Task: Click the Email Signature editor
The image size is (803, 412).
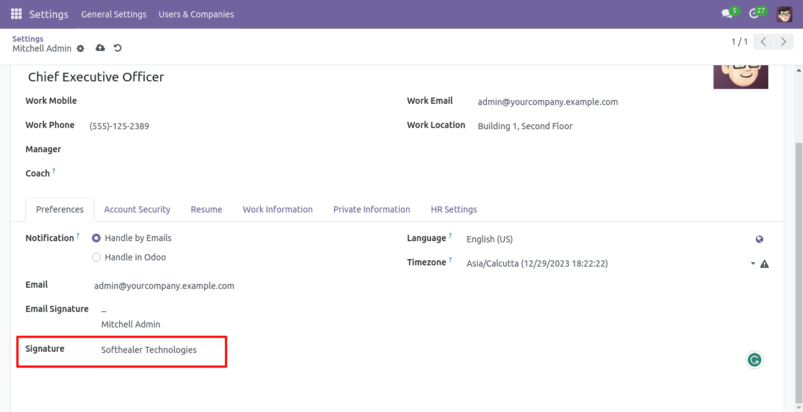Action: pyautogui.click(x=245, y=318)
